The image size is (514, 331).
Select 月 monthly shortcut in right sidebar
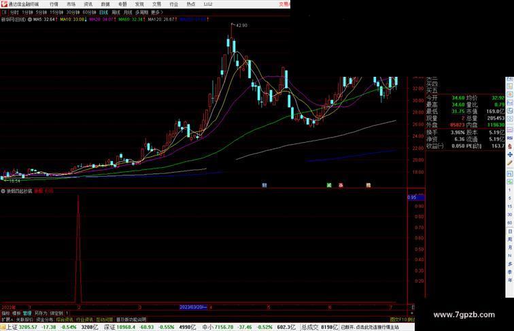510,247
